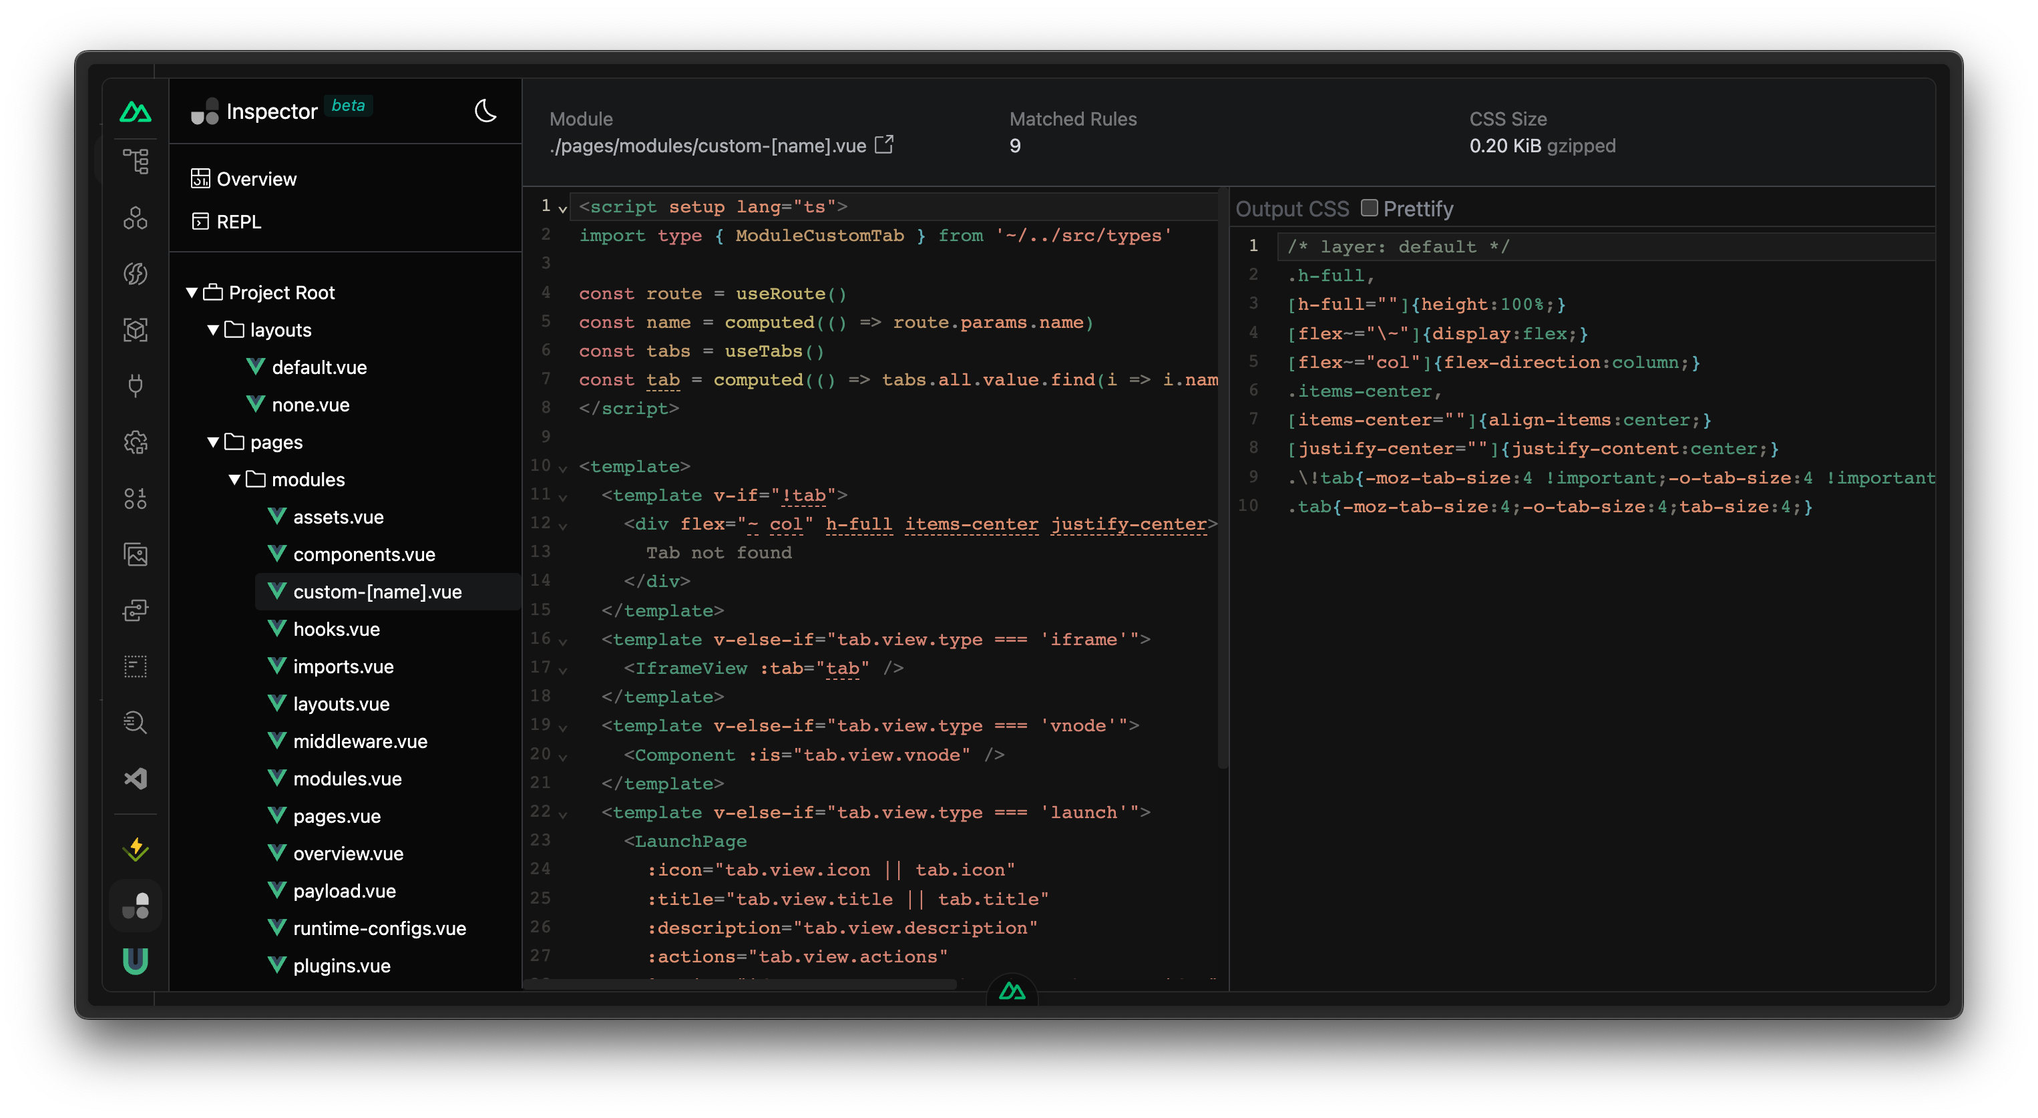This screenshot has width=2038, height=1118.
Task: Launch the project in VS Code via its icon
Action: [136, 778]
